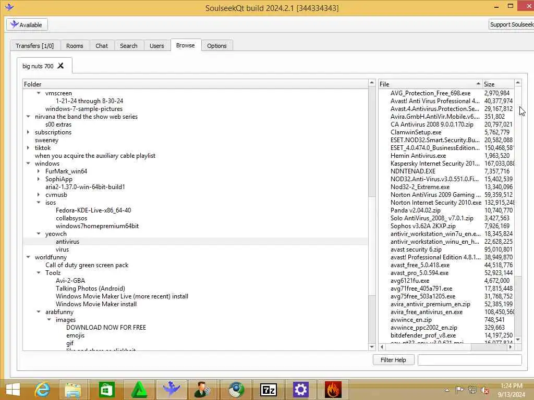Click the Soulseek bird icon in title bar
534x400 pixels.
[x=9, y=6]
